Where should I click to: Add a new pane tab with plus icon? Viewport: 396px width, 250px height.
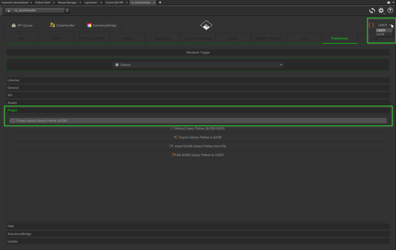[x=160, y=3]
